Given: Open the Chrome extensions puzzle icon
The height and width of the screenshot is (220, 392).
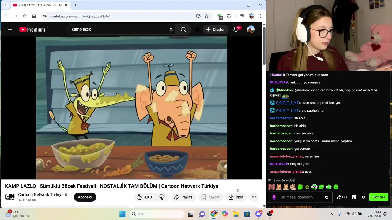Looking at the screenshot, I should click(x=229, y=16).
